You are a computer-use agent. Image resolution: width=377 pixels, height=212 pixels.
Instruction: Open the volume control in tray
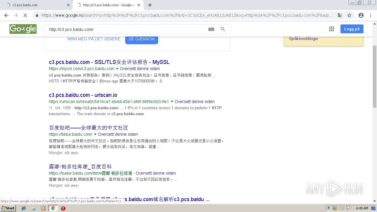point(342,208)
